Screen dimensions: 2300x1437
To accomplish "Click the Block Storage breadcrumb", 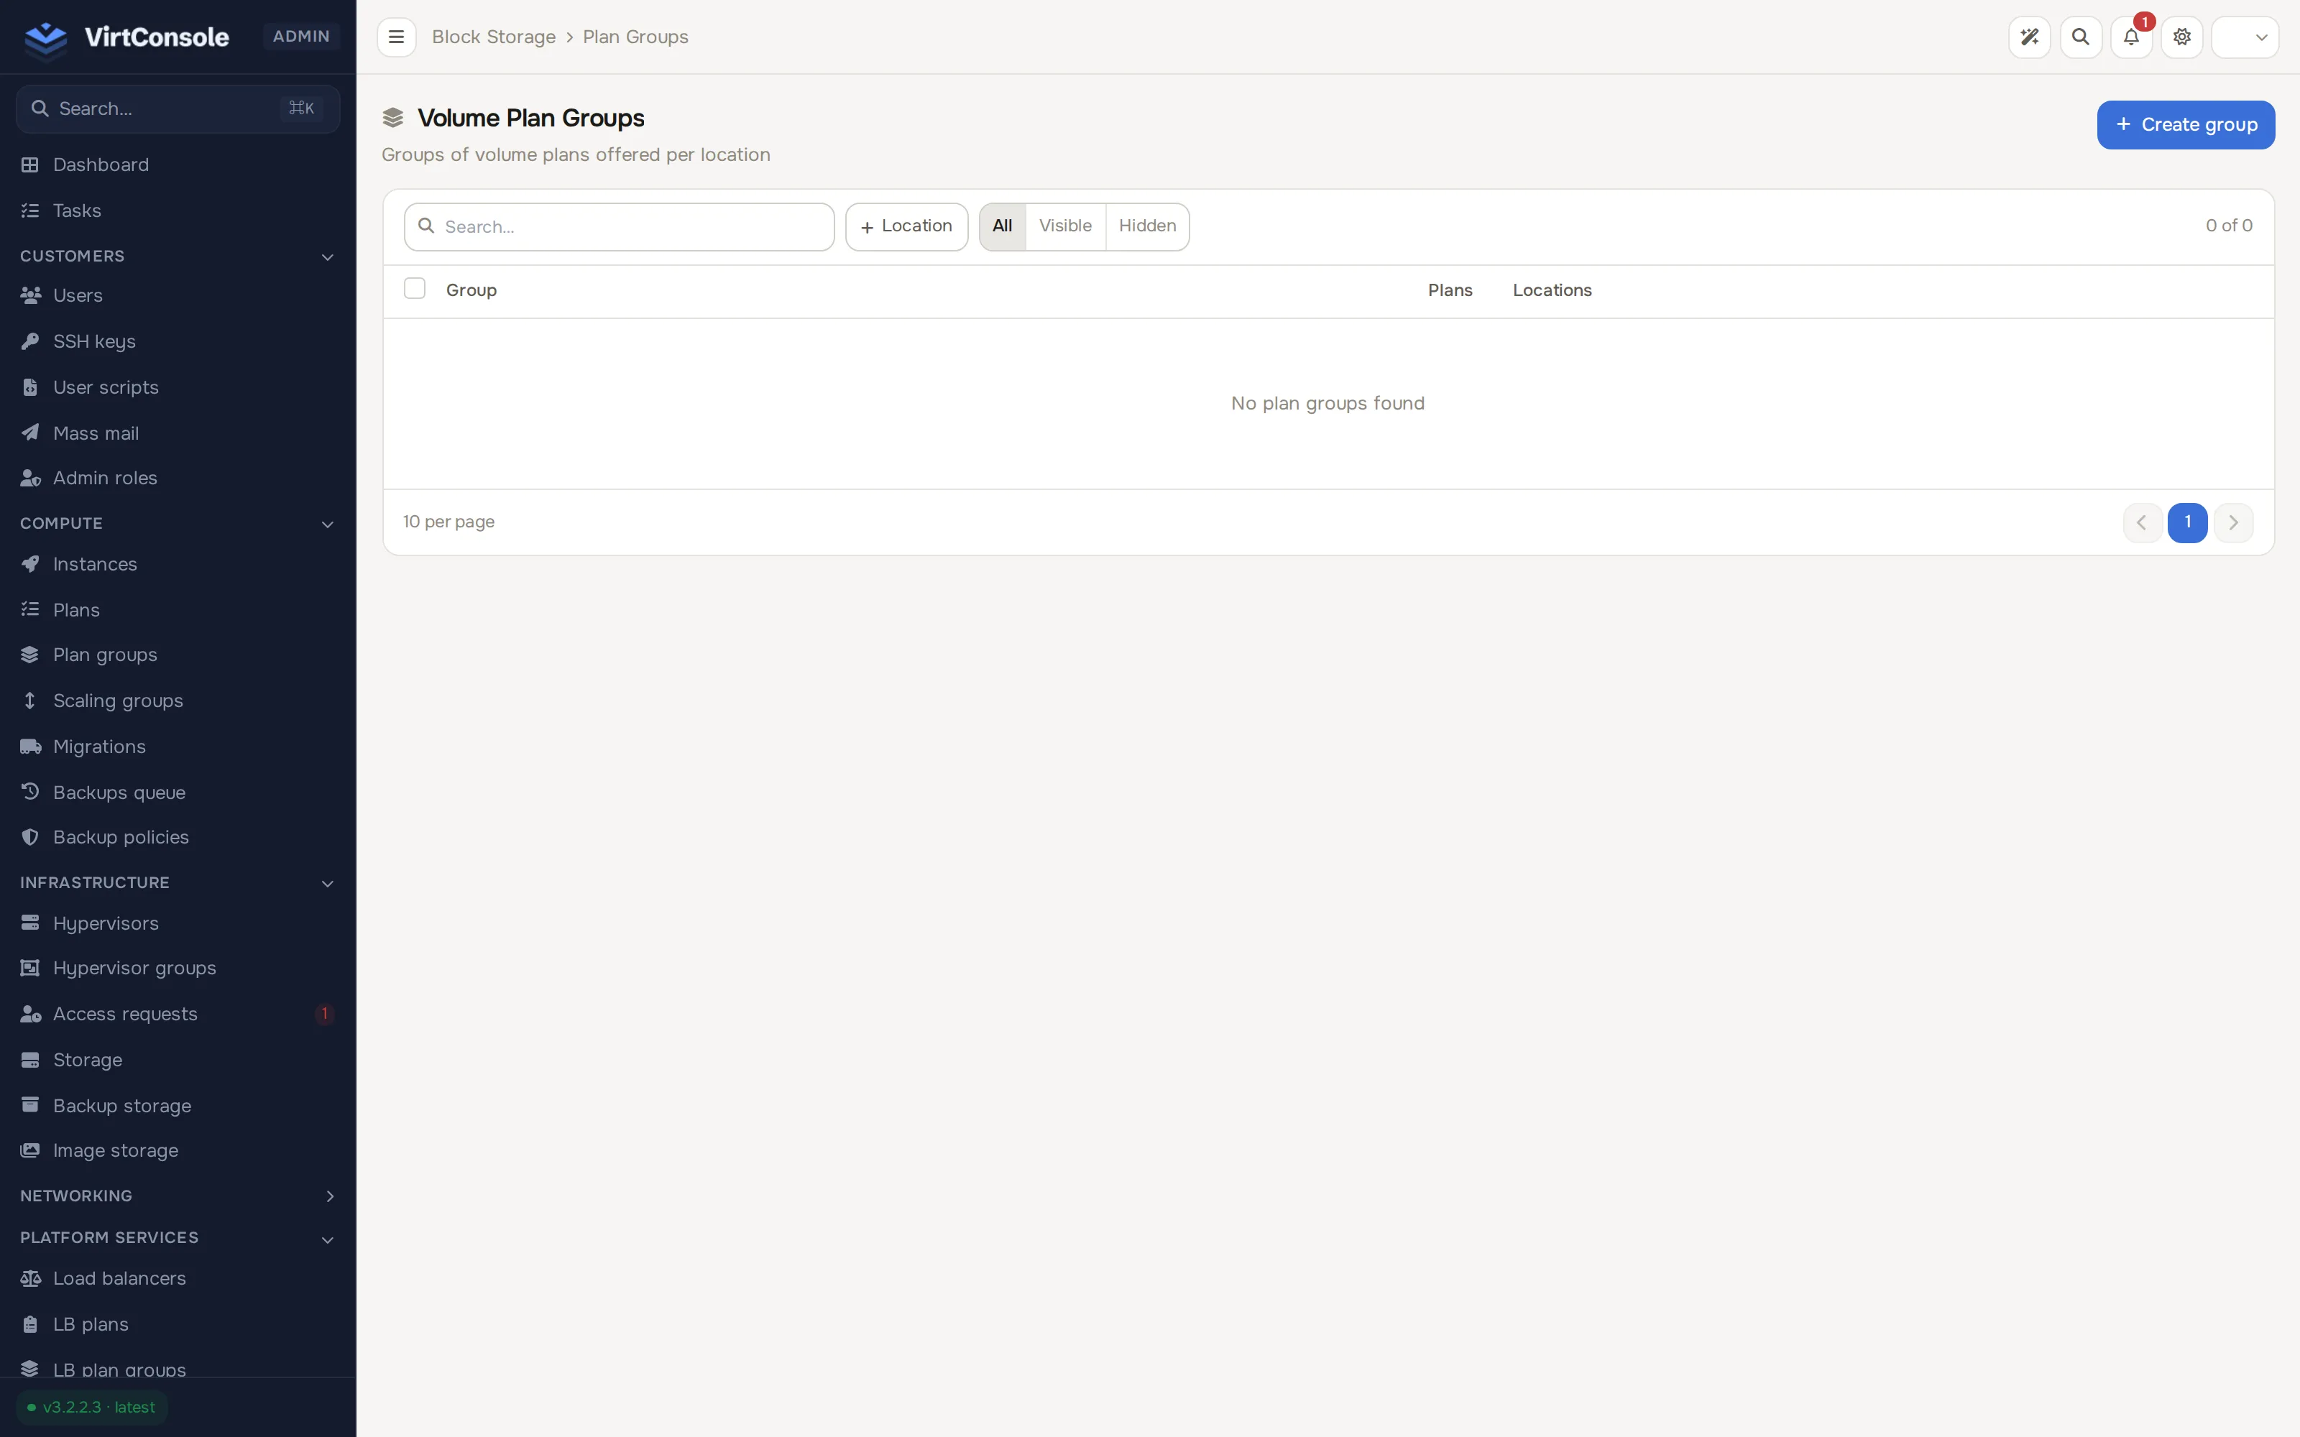I will tap(493, 37).
